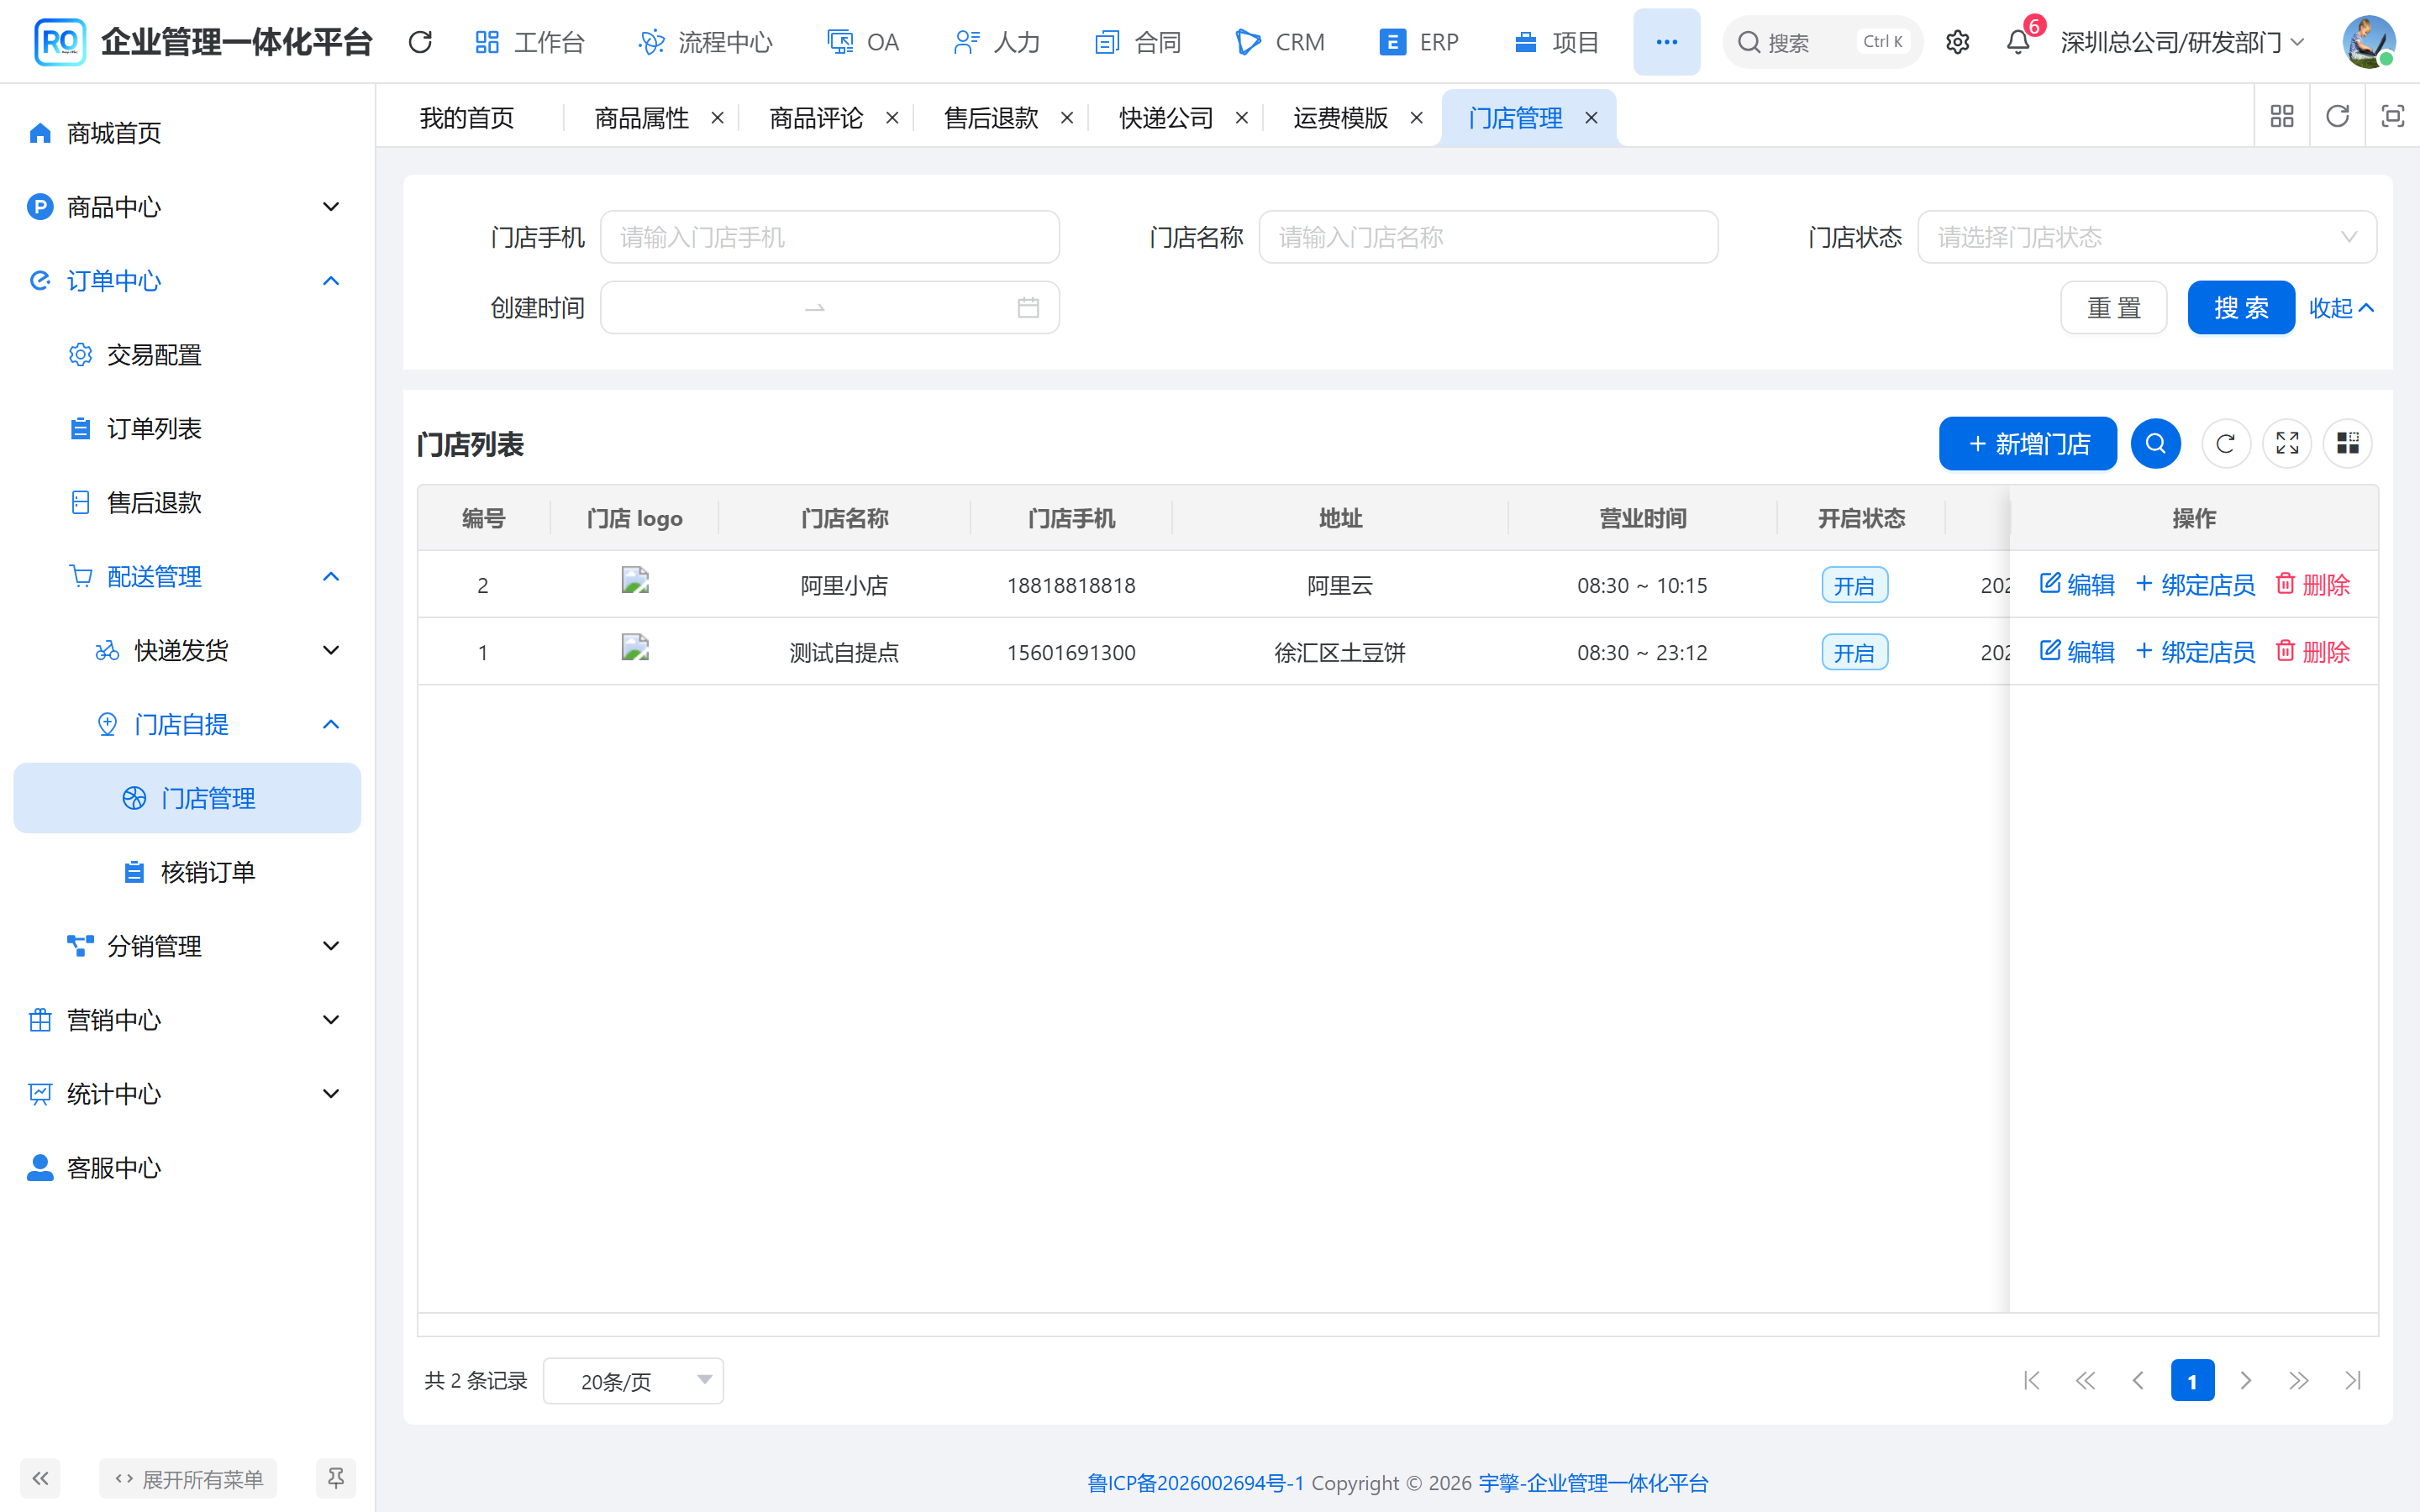
Task: Focus the 门店名称 input field
Action: coord(1488,237)
